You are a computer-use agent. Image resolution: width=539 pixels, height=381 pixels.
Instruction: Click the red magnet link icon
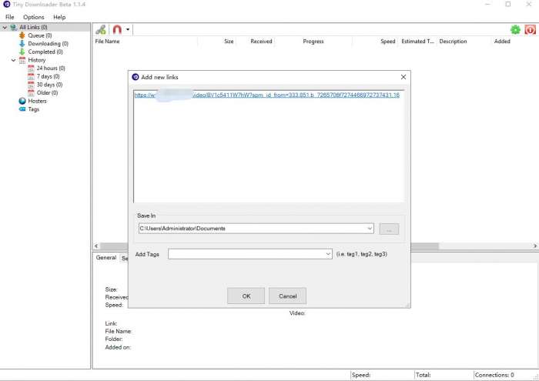coord(117,29)
